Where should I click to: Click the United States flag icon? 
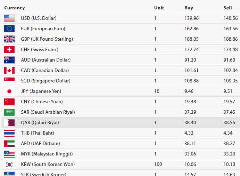click(x=9, y=18)
